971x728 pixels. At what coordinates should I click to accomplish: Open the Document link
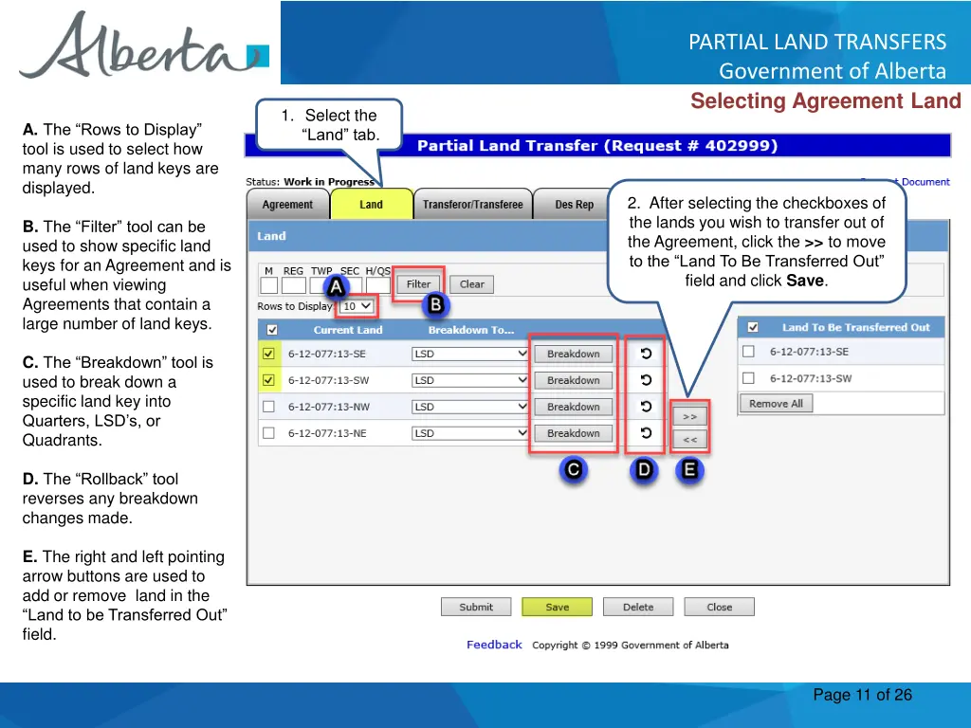coord(925,182)
